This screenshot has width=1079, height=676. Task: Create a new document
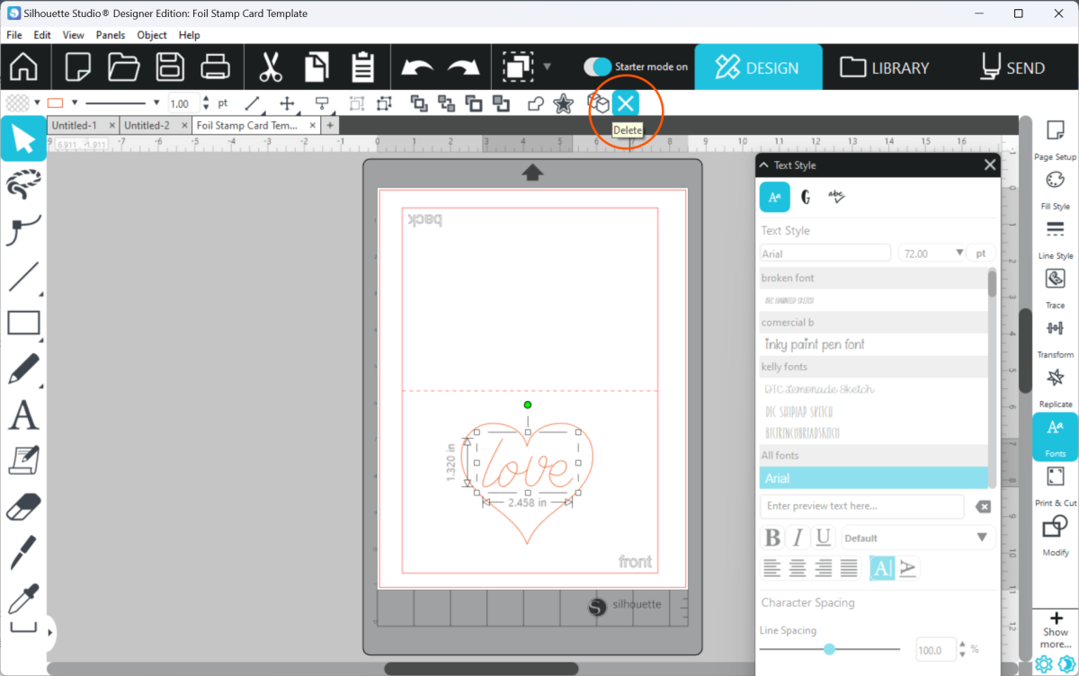(78, 67)
